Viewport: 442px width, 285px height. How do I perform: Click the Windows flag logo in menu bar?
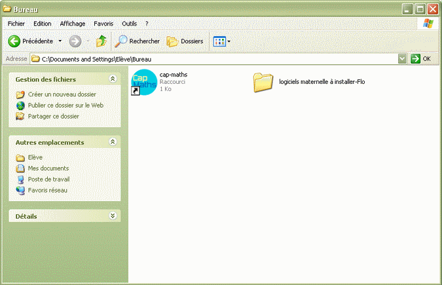coord(428,24)
